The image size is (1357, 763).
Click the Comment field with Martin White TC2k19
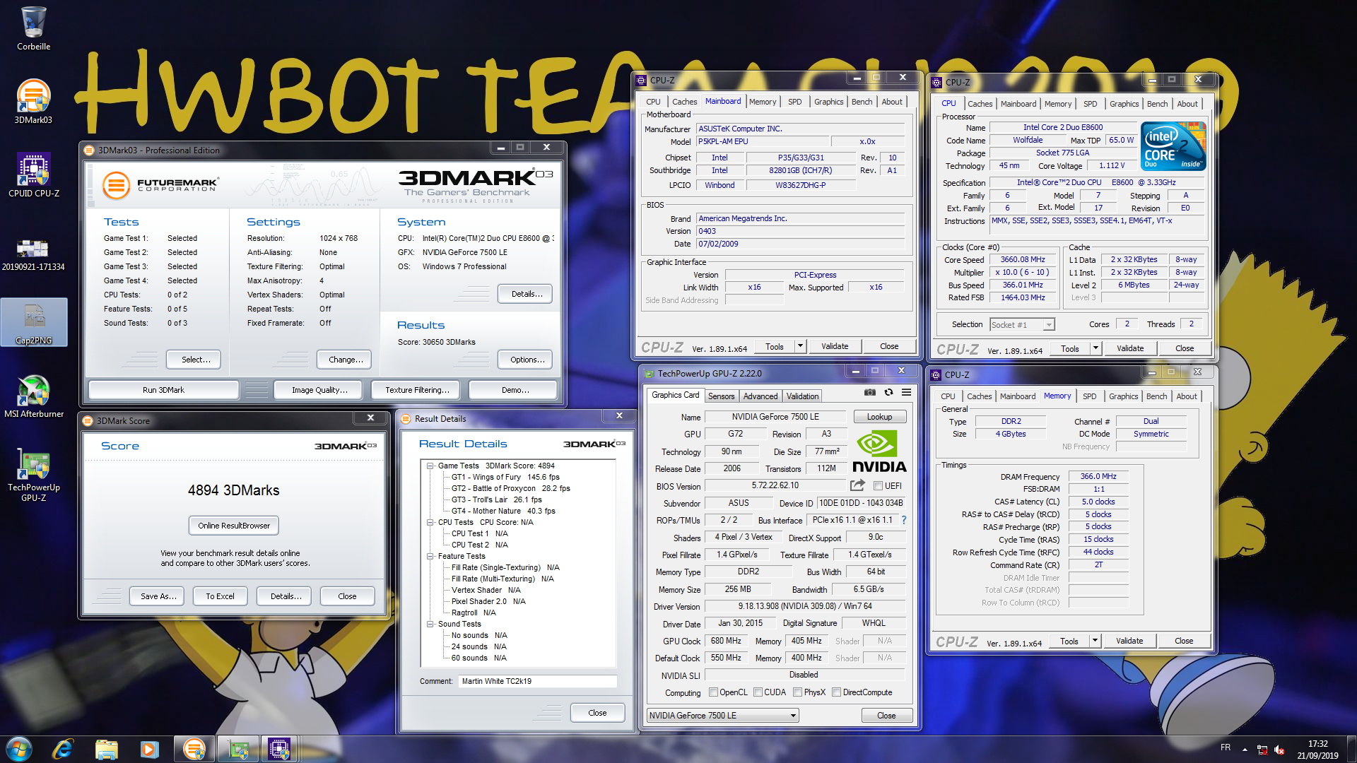(537, 681)
